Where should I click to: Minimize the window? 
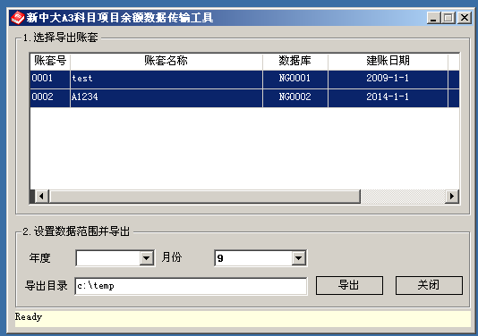click(433, 18)
